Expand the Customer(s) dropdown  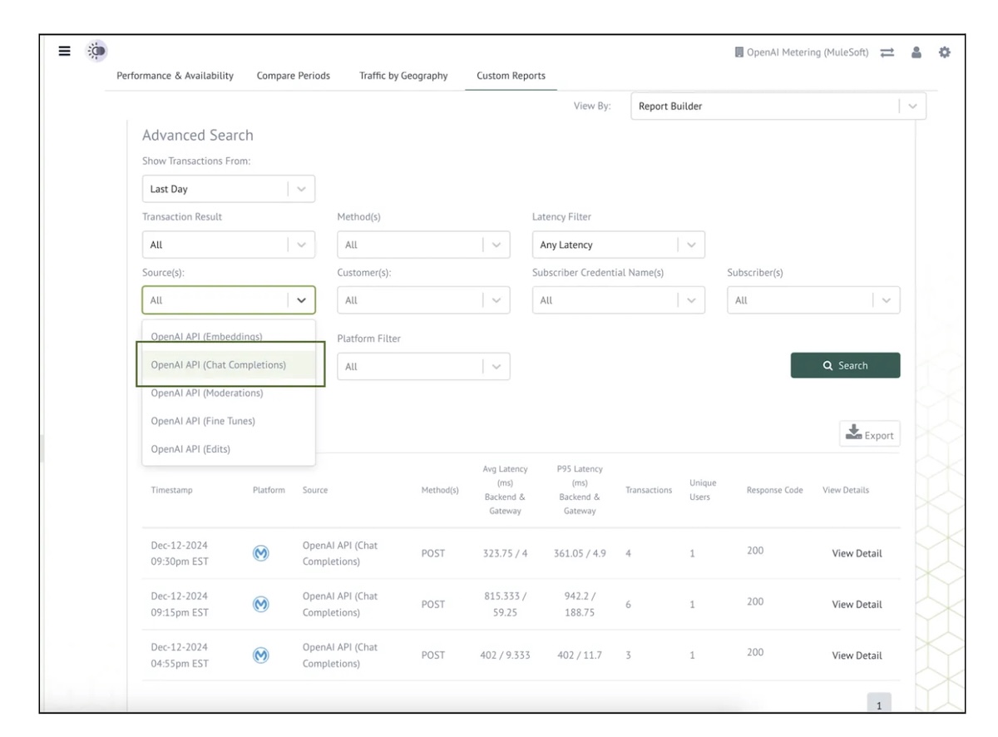[x=423, y=300]
